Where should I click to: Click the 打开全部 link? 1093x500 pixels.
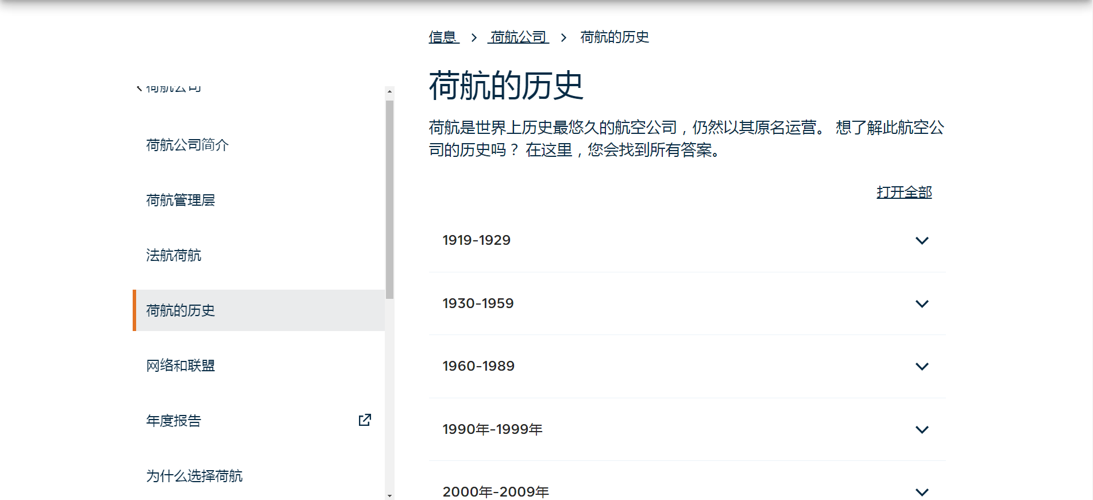click(x=904, y=192)
